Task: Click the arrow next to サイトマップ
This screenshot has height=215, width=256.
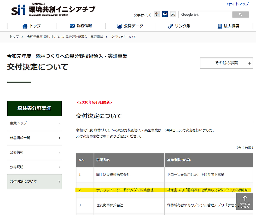Action: pyautogui.click(x=228, y=4)
